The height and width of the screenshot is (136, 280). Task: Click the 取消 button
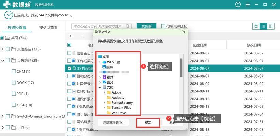tap(172, 122)
